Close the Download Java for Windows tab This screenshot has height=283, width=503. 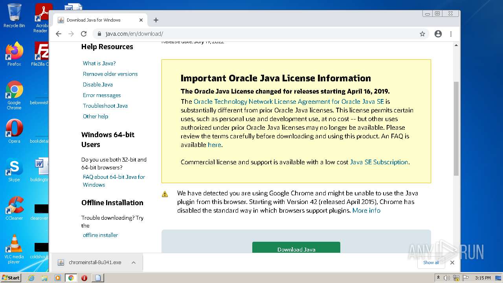click(141, 20)
